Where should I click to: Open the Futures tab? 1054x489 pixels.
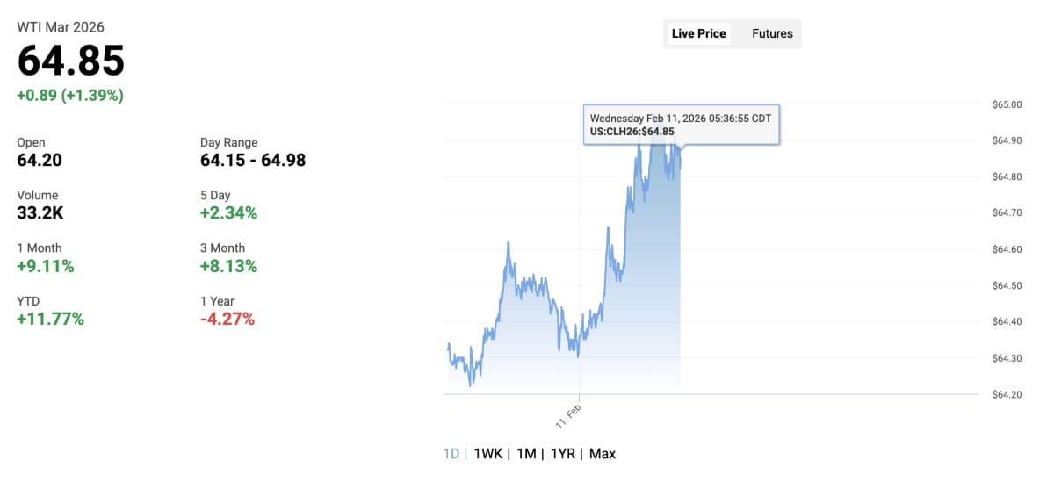pyautogui.click(x=772, y=34)
